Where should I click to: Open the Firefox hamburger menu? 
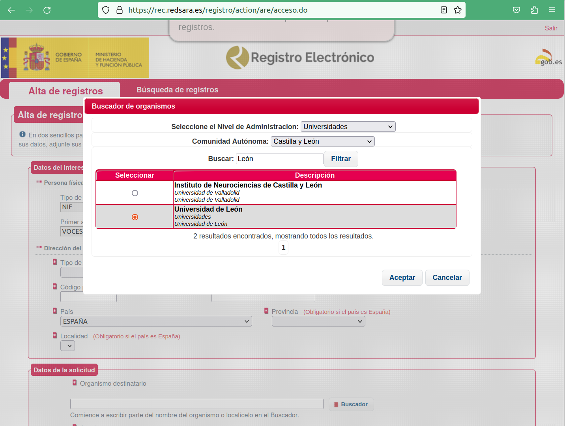pos(552,10)
